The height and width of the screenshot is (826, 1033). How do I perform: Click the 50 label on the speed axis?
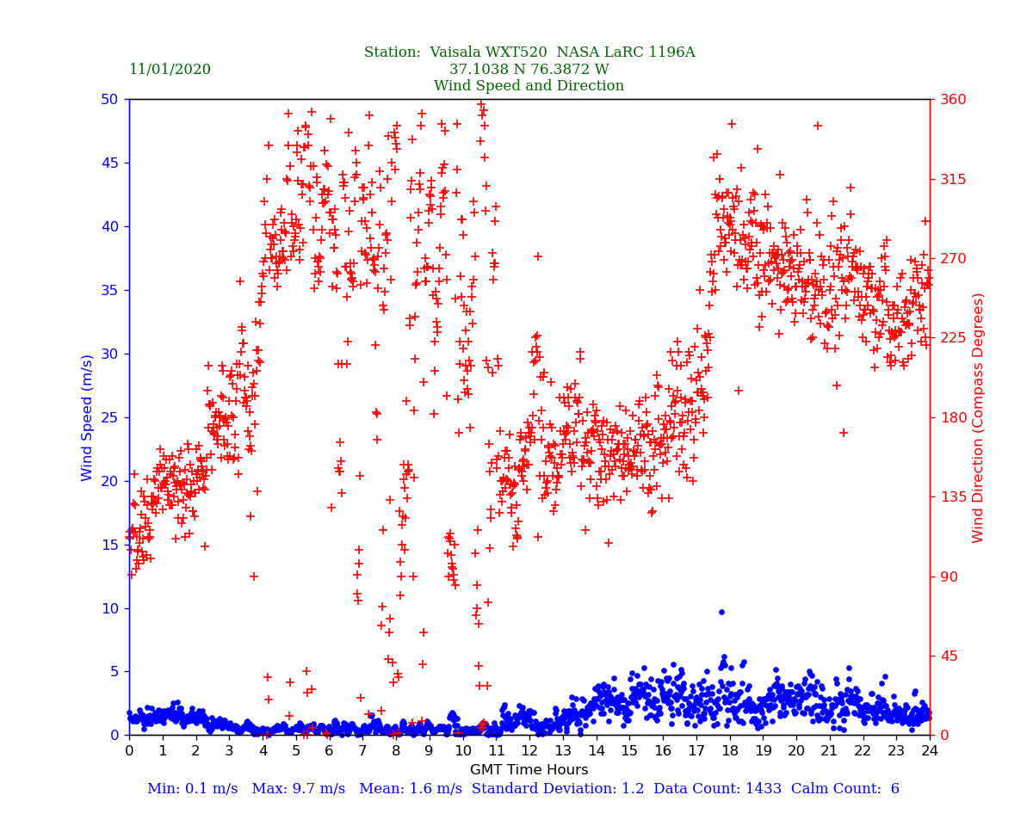coord(109,100)
